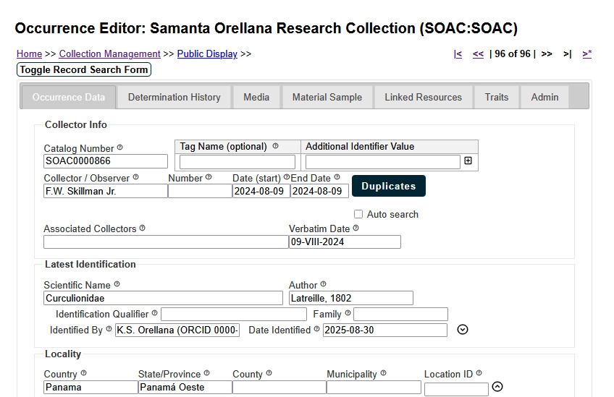This screenshot has height=397, width=614.
Task: Click the Associated Collectors input field
Action: [165, 242]
